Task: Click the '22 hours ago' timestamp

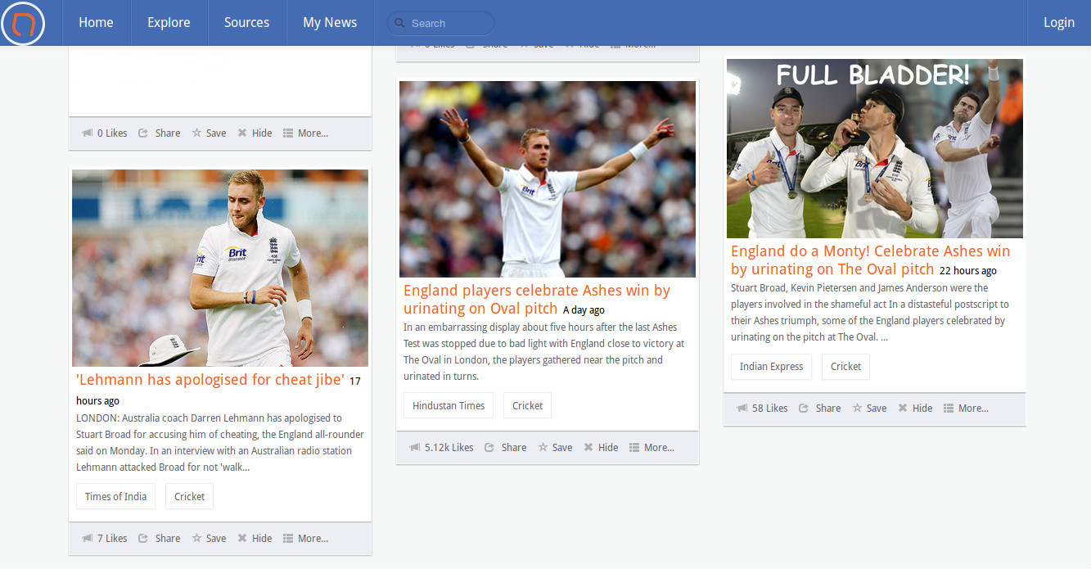Action: pos(968,271)
